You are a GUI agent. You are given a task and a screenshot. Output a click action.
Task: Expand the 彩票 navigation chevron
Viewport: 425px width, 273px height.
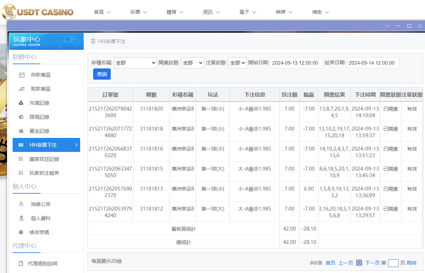[146, 12]
